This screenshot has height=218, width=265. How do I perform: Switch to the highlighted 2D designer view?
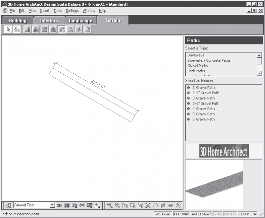point(67,205)
